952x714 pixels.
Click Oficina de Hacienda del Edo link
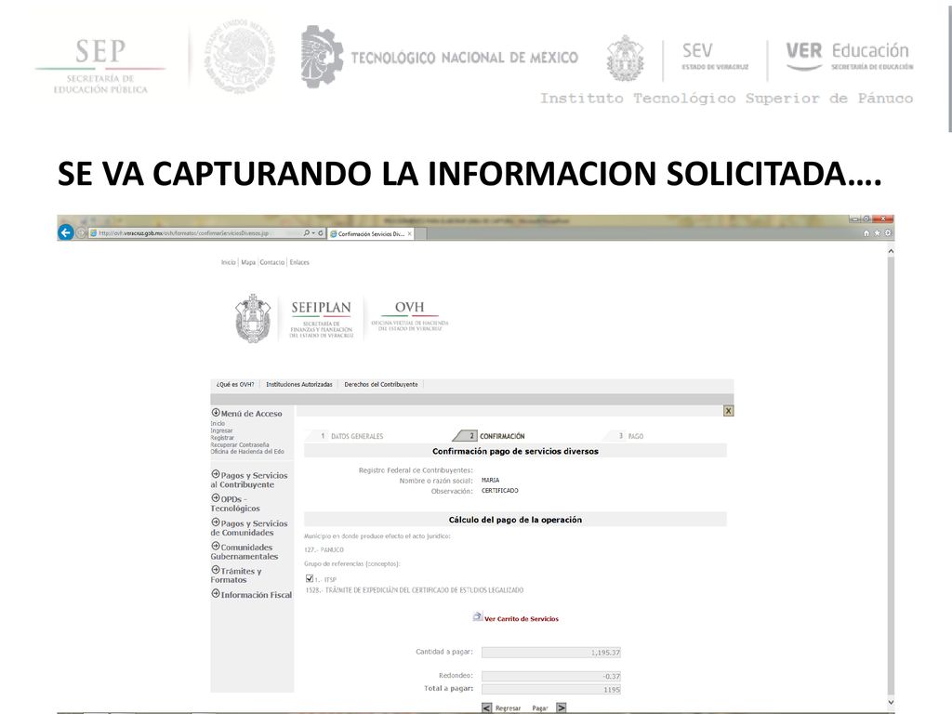tap(247, 452)
